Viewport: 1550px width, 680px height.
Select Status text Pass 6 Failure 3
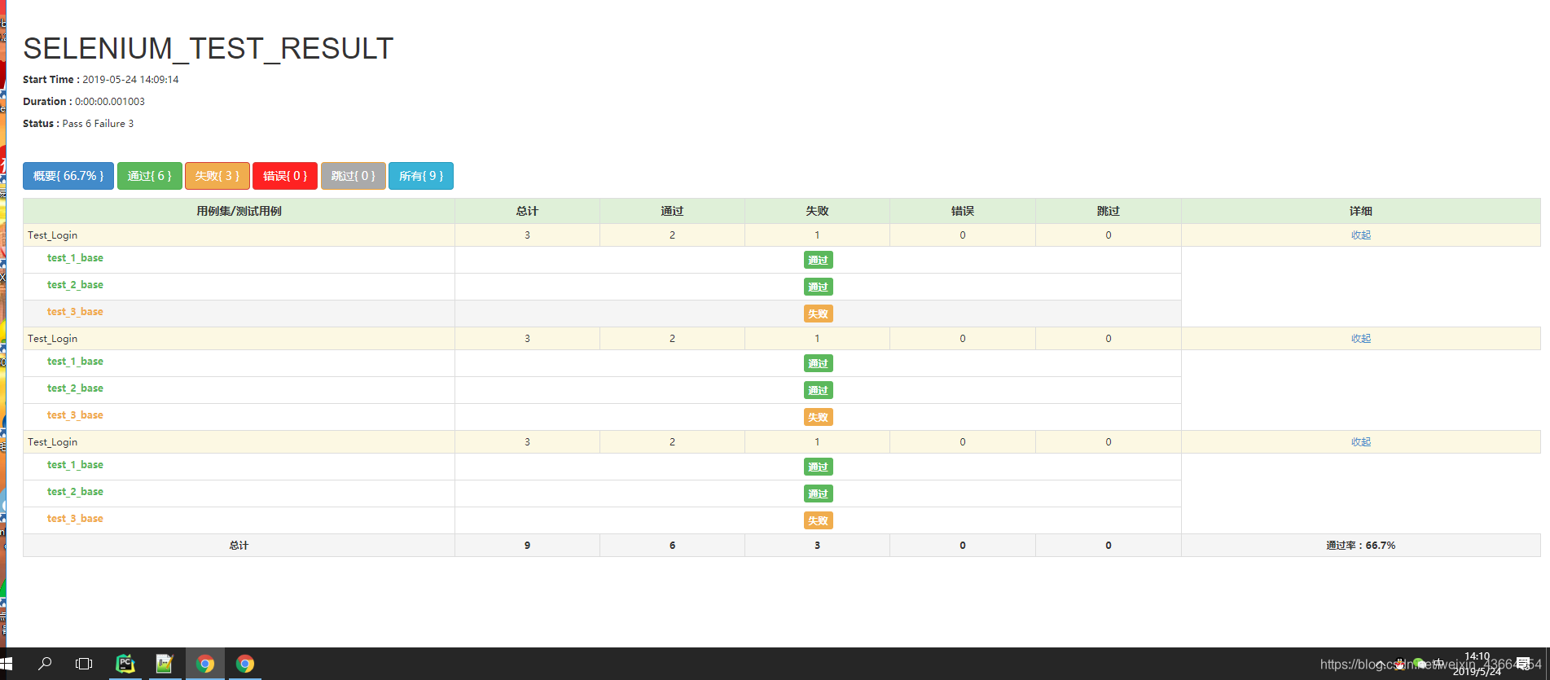click(x=98, y=124)
